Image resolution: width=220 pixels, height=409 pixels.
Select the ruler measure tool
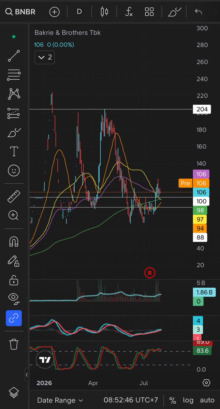click(x=14, y=196)
